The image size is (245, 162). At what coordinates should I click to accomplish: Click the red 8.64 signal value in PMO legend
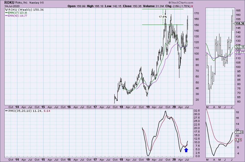[46, 111]
